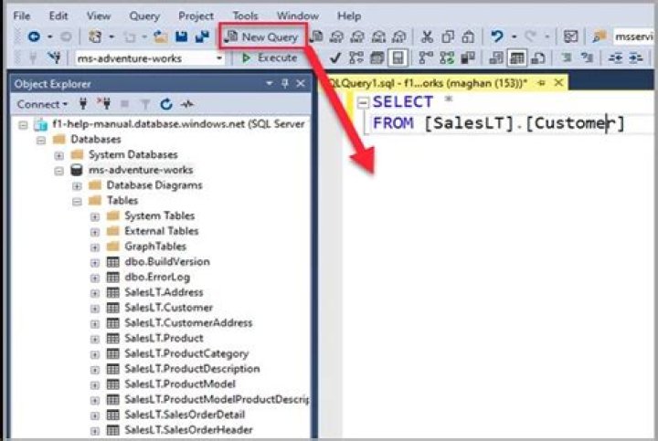Open the Query menu
The width and height of the screenshot is (658, 441).
pyautogui.click(x=144, y=16)
